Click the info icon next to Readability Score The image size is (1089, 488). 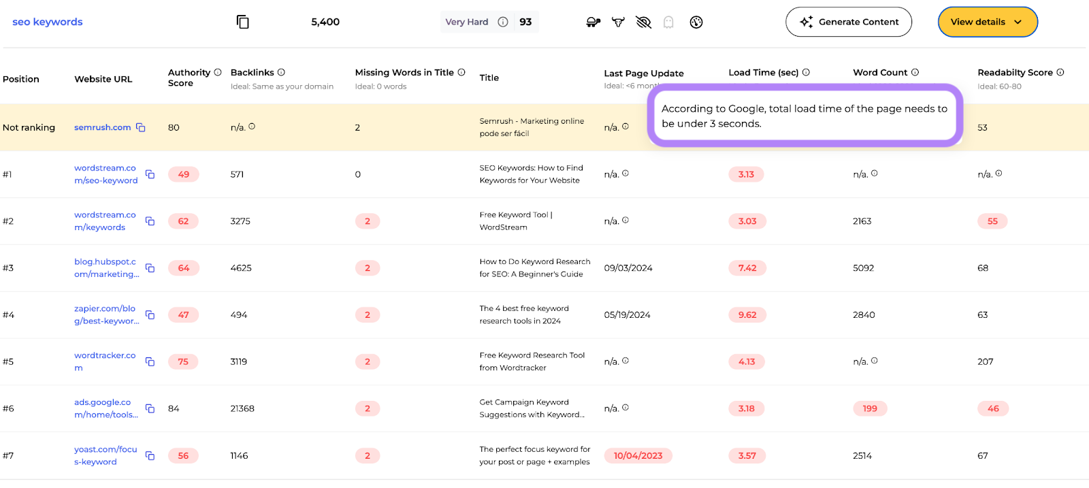click(x=1060, y=72)
